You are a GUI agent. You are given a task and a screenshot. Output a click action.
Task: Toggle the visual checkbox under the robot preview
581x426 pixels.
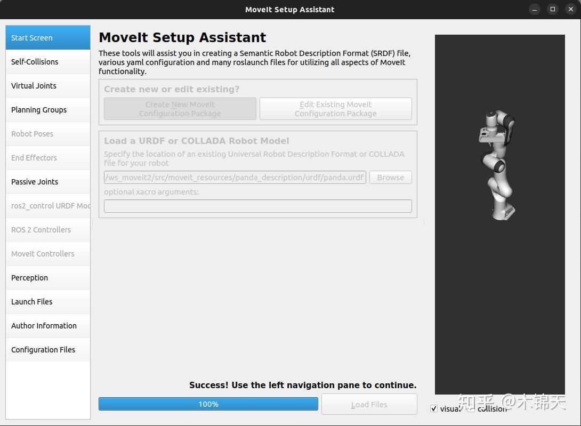pyautogui.click(x=434, y=408)
